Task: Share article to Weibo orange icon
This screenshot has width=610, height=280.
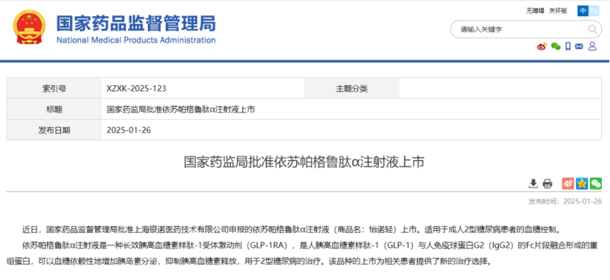Action: click(568, 184)
